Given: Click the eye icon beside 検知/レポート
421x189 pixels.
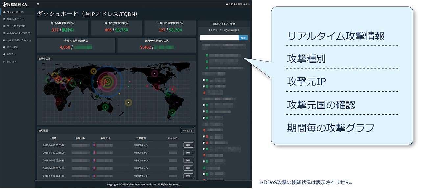Looking at the screenshot, I should click(x=4, y=19).
